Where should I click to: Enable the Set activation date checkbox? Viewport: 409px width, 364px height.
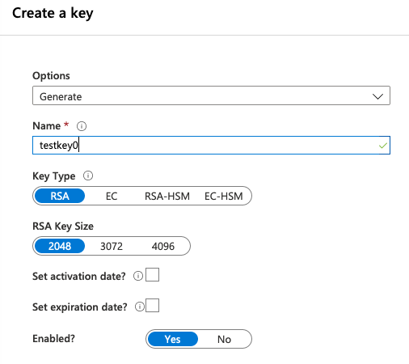(x=152, y=275)
